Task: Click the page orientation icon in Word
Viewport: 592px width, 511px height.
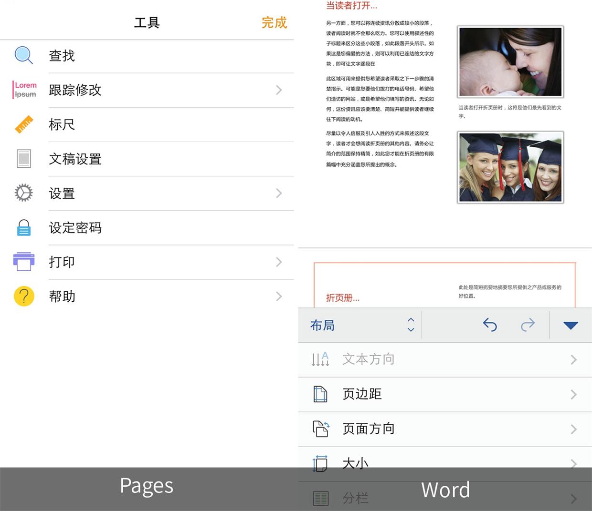Action: coord(320,429)
